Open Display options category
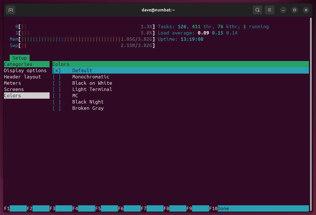Viewport: 316px width, 215px height. (x=25, y=71)
